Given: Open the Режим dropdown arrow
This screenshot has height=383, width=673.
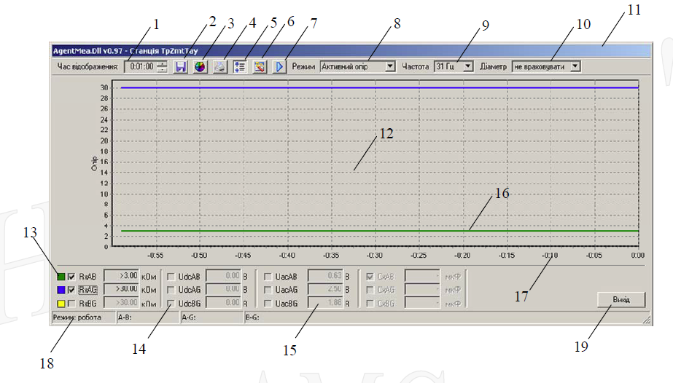Looking at the screenshot, I should 389,66.
